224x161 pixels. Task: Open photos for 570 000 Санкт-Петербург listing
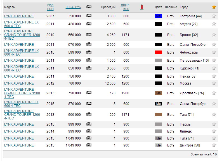(x=89, y=44)
